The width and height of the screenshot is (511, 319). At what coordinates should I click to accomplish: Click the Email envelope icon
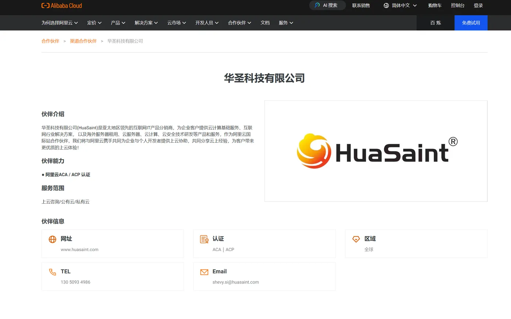click(x=204, y=272)
